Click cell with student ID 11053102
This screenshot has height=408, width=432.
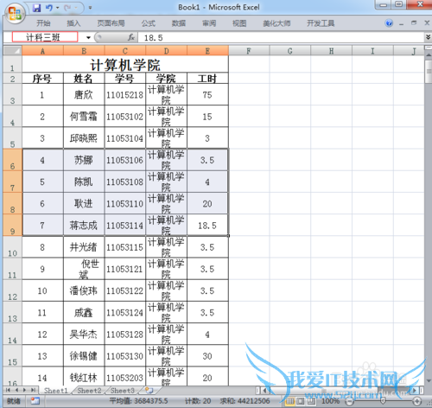[x=125, y=117]
